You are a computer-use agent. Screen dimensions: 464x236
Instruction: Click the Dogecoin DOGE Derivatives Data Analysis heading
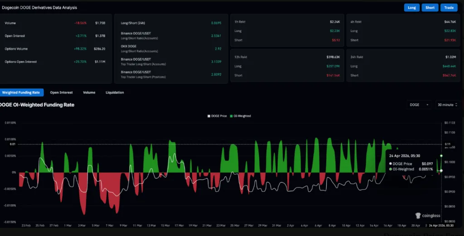(x=39, y=8)
